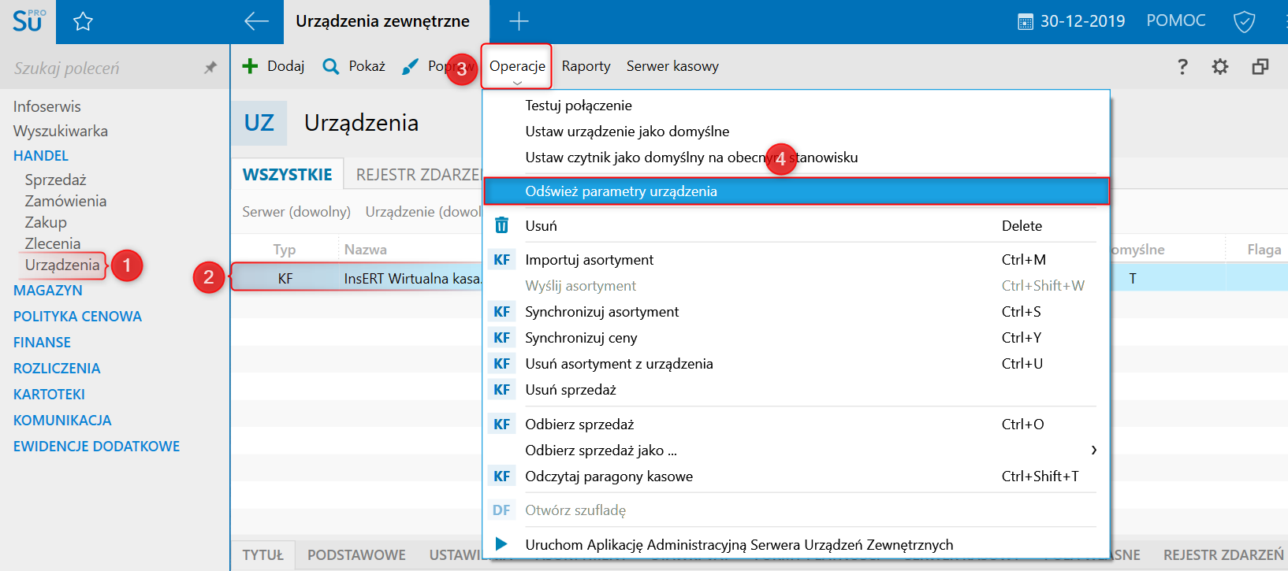The height and width of the screenshot is (571, 1288).
Task: Click the back arrow icon
Action: [256, 21]
